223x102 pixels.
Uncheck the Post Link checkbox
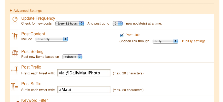(x=122, y=35)
